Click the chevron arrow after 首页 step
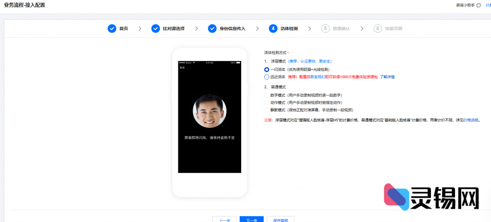Image resolution: width=491 pixels, height=222 pixels. 140,29
